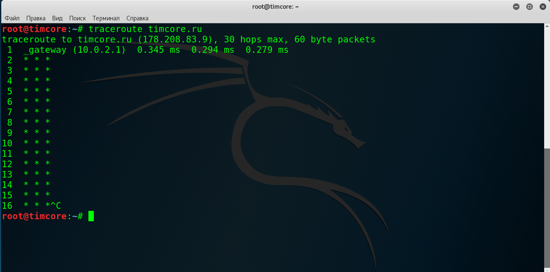
Task: Click the maximize window icon
Action: 530,6
